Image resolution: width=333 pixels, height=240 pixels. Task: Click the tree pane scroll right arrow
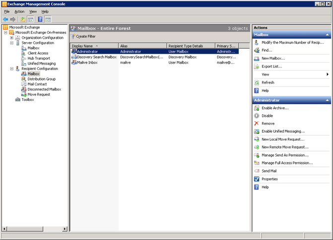[65, 229]
